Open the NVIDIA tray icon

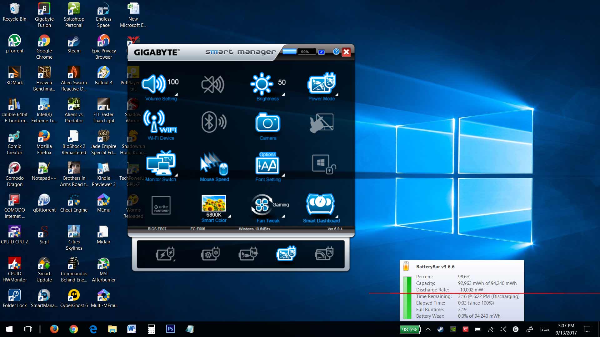pyautogui.click(x=453, y=329)
